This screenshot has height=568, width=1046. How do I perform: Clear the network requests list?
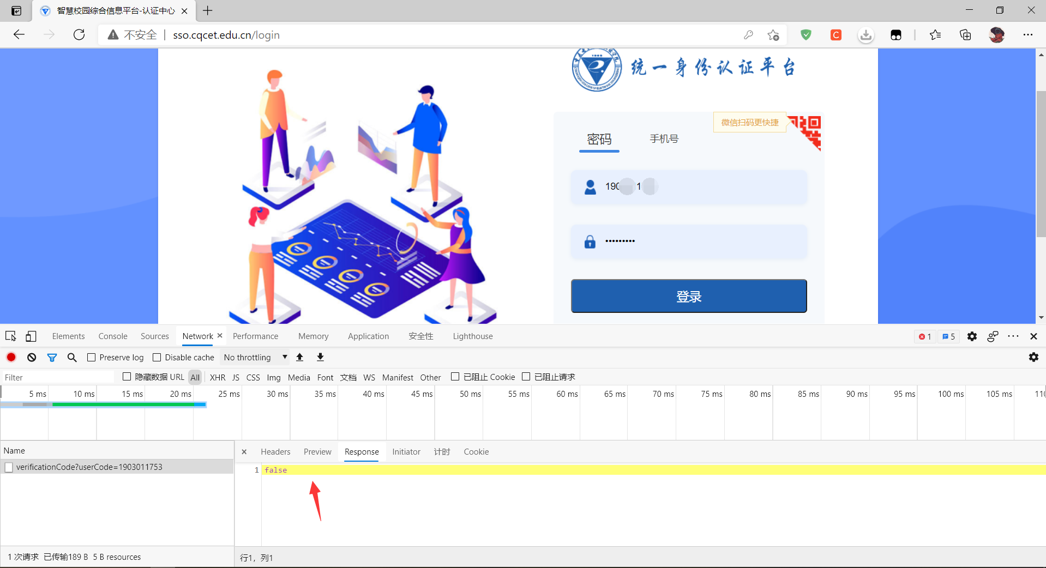pos(31,357)
